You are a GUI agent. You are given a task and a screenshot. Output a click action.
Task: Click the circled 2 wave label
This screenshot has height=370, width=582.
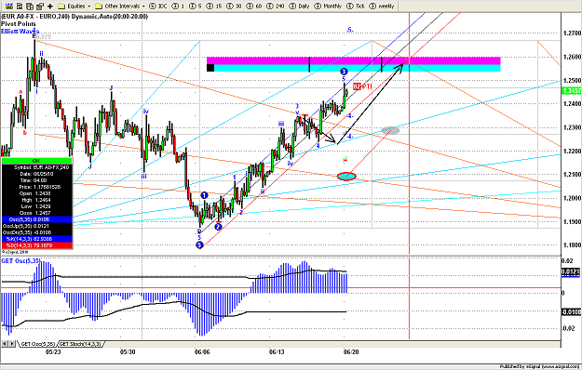click(218, 227)
